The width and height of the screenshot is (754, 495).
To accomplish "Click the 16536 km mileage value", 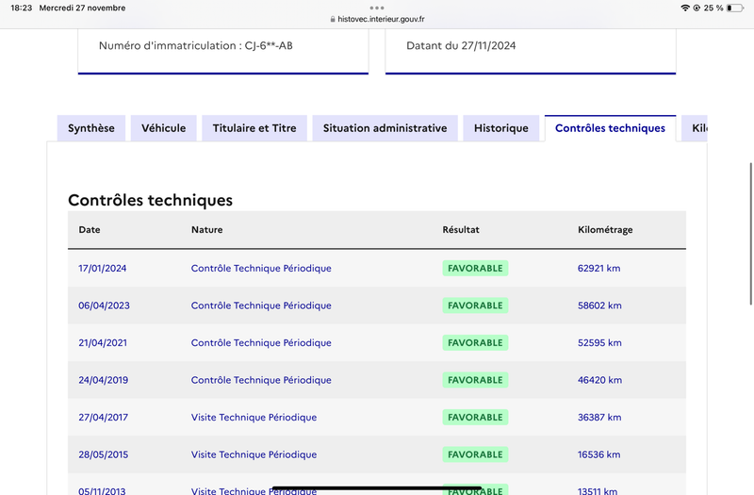I will 599,454.
